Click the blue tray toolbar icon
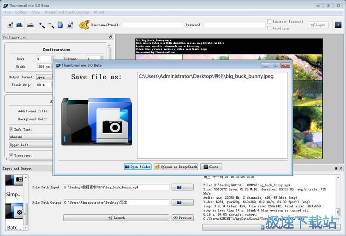Image resolution: width=346 pixels, height=236 pixels. click(x=19, y=25)
